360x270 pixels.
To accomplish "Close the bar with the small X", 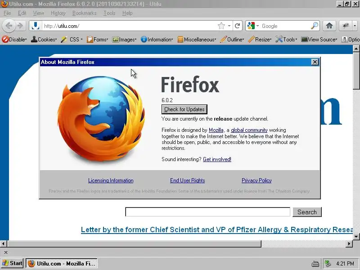I will (6, 252).
